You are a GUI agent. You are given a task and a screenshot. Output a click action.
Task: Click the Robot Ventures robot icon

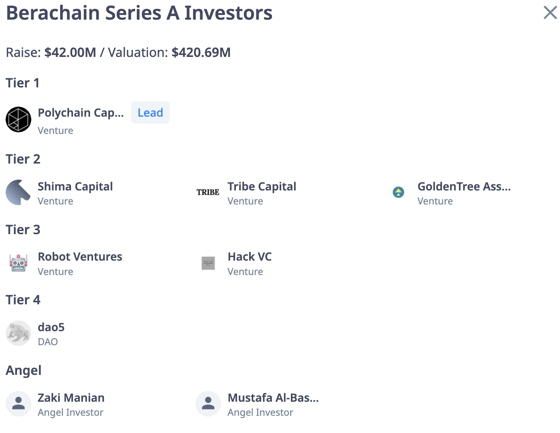coord(18,263)
